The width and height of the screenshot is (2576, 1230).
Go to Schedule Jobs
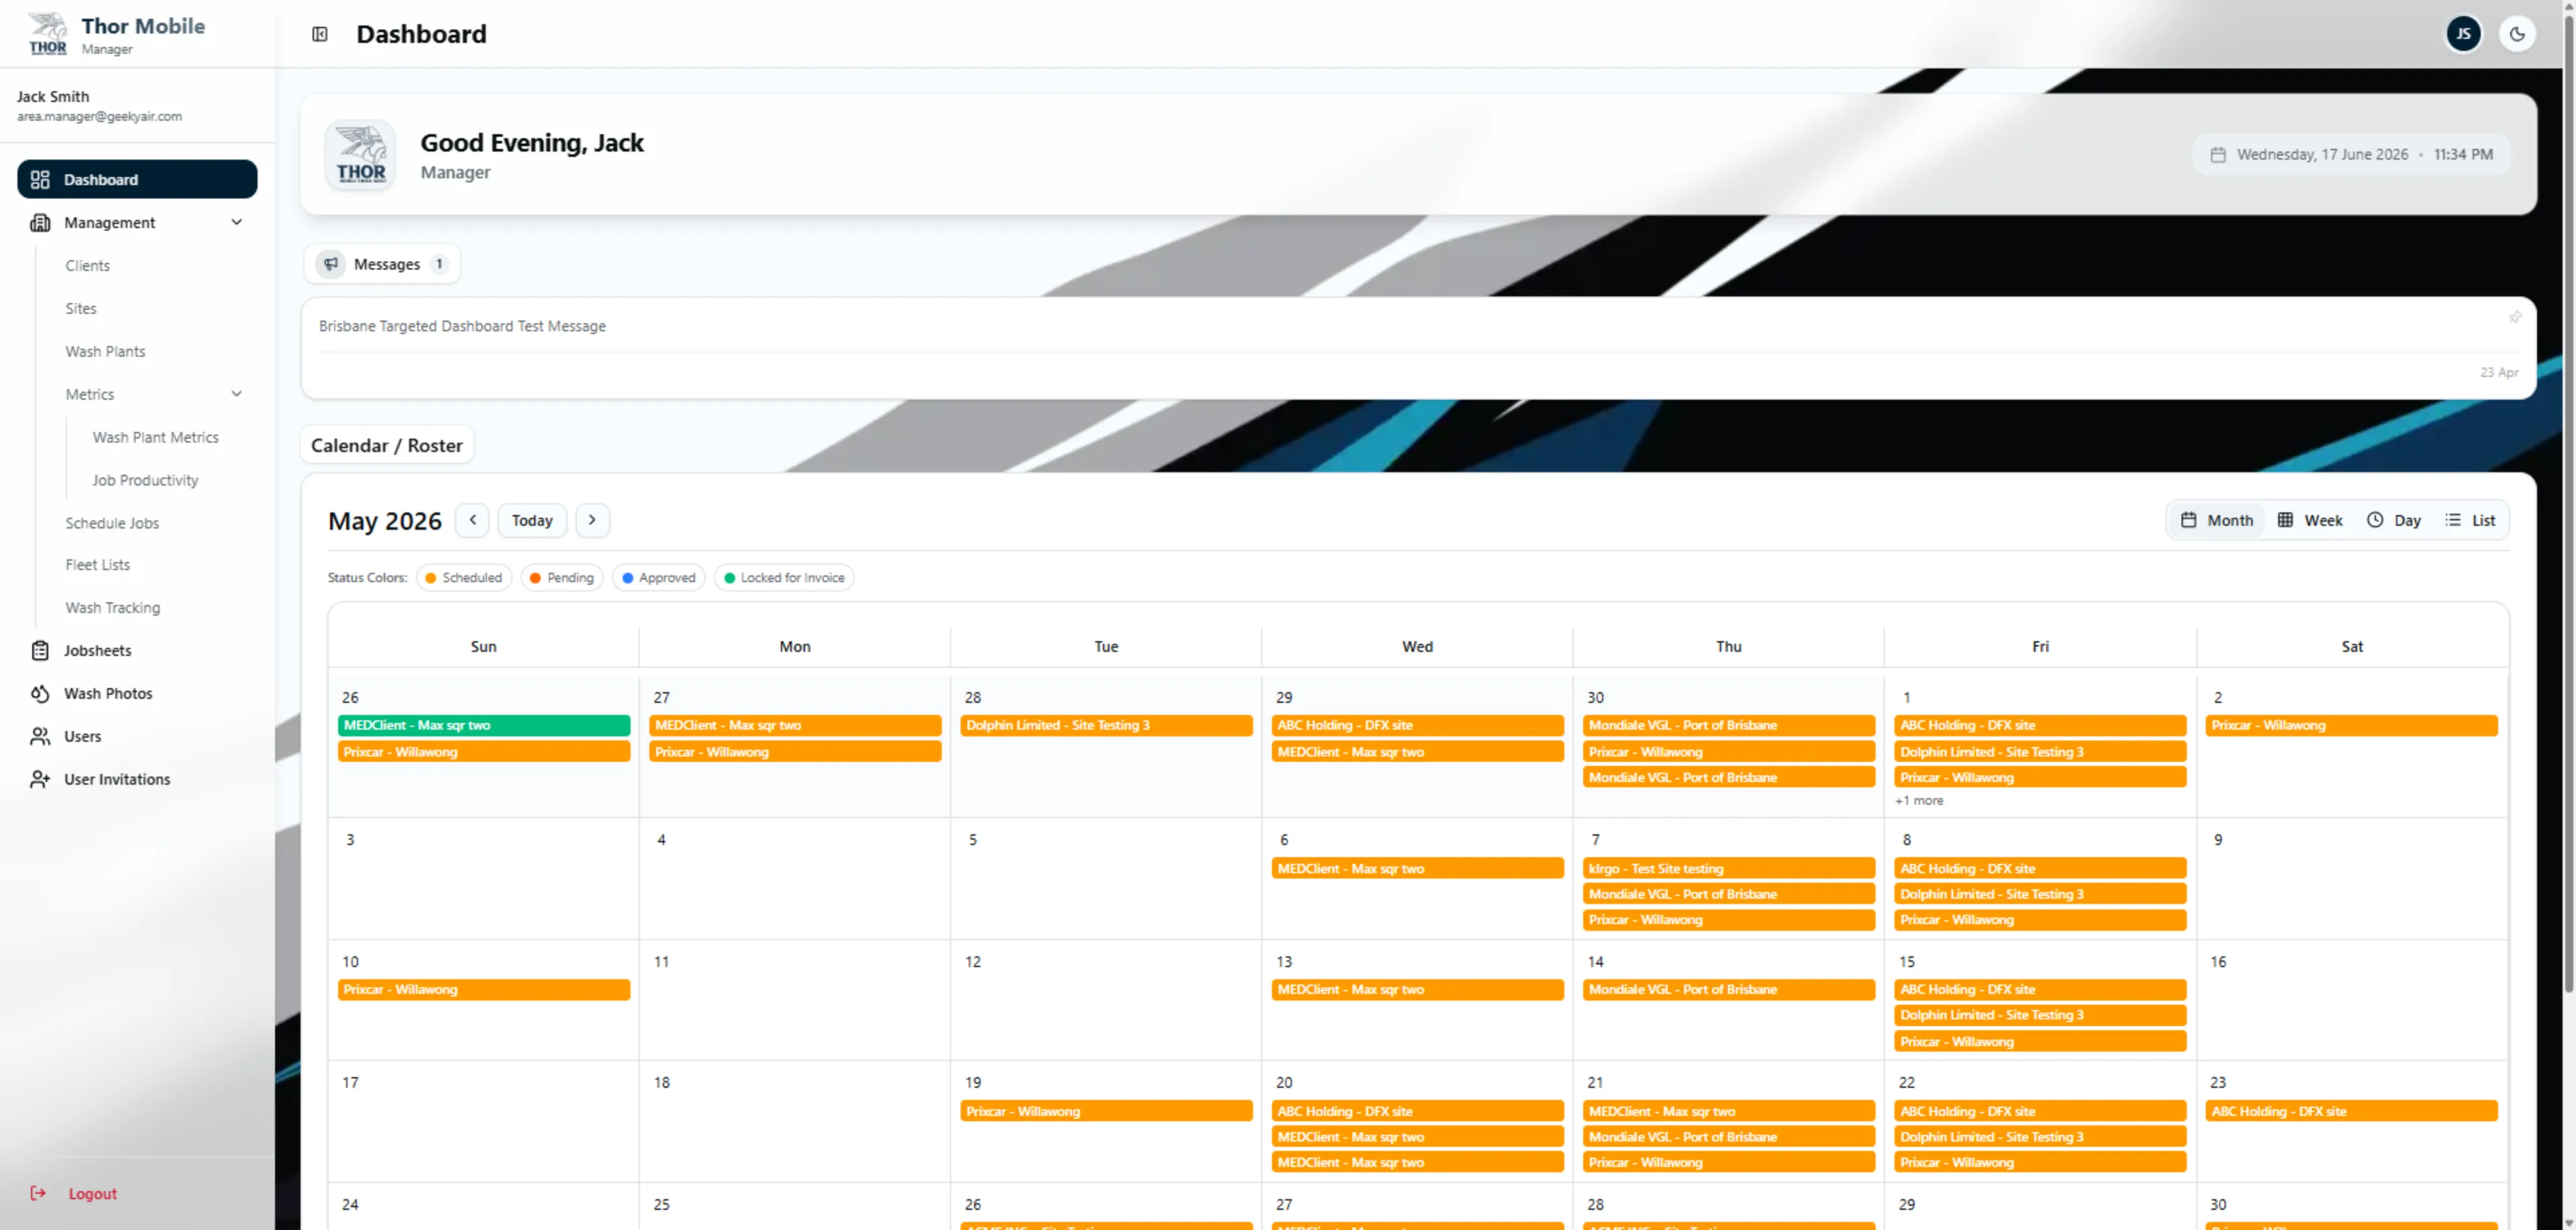[112, 523]
